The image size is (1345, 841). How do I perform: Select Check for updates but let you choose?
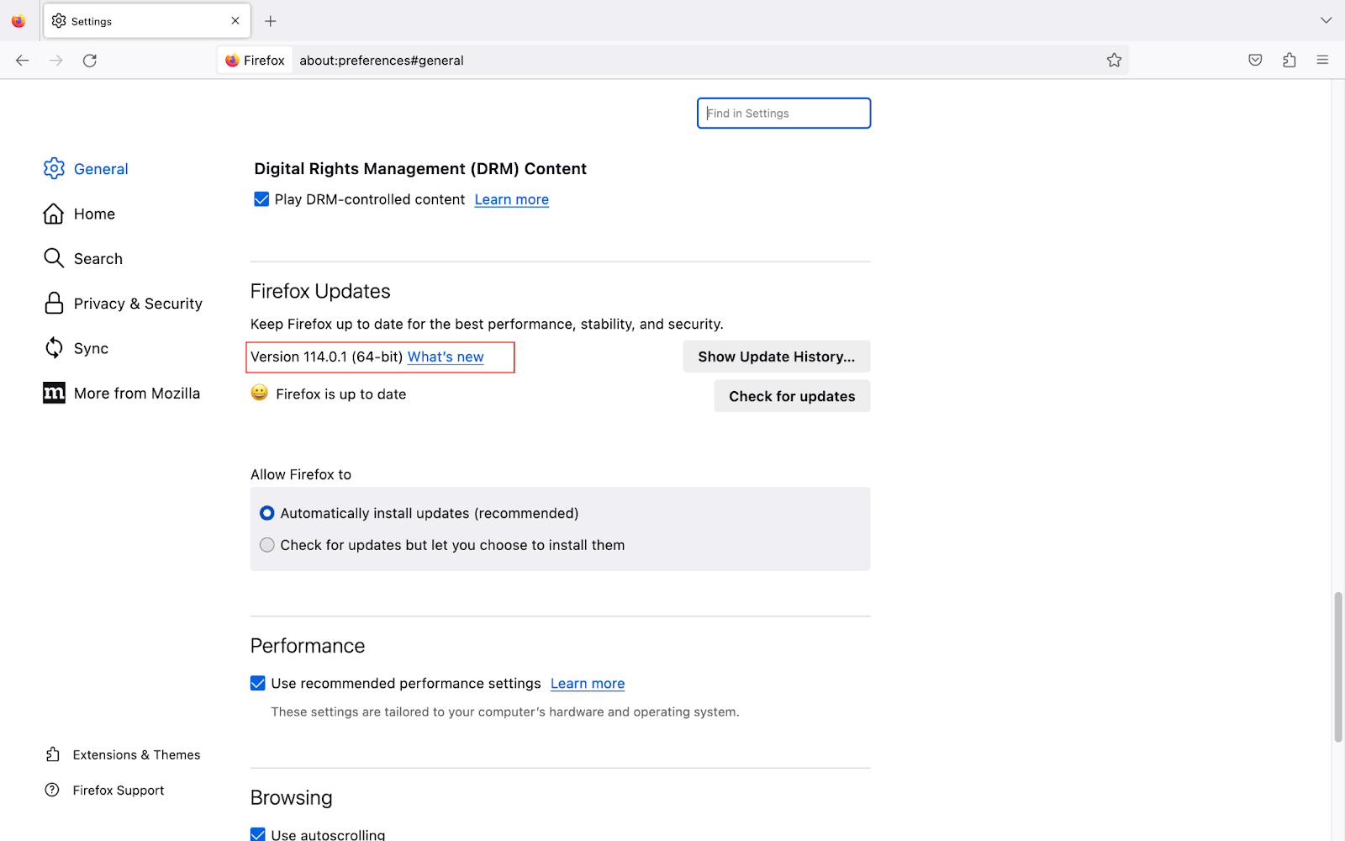pos(266,544)
